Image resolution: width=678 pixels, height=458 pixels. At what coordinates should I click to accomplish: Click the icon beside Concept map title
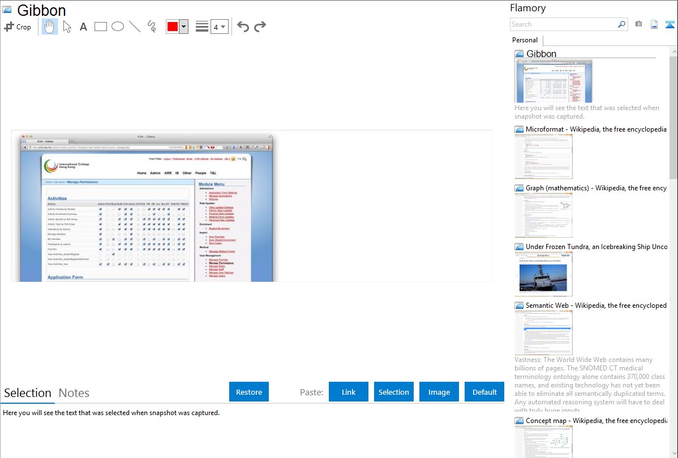click(519, 421)
